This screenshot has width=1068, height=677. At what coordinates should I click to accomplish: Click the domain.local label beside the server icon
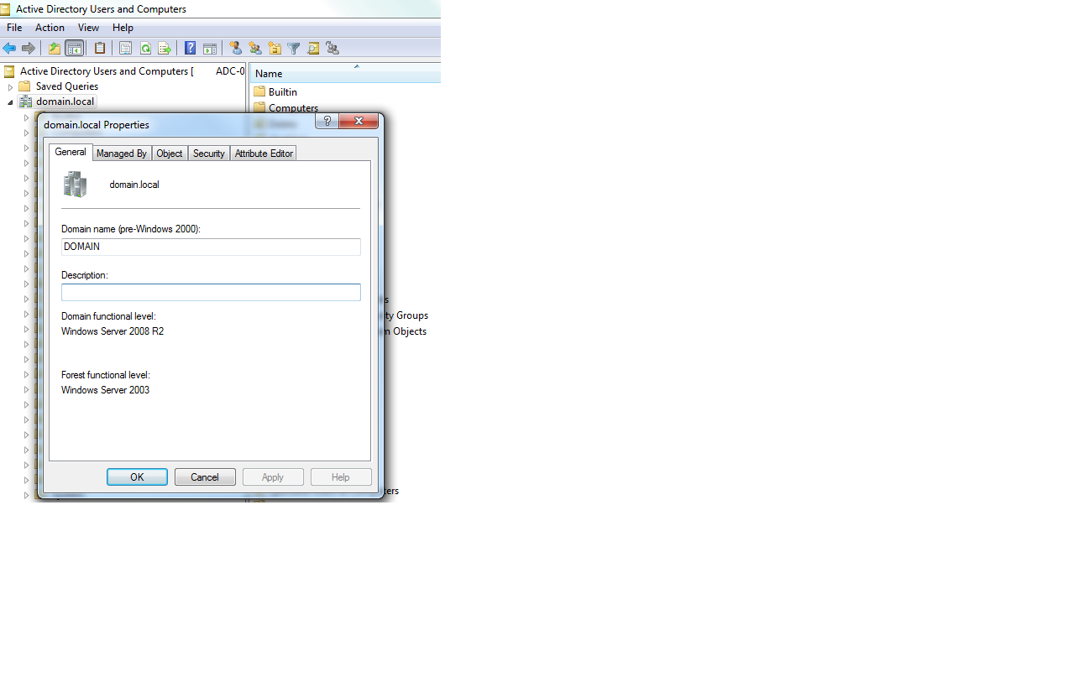tap(134, 185)
